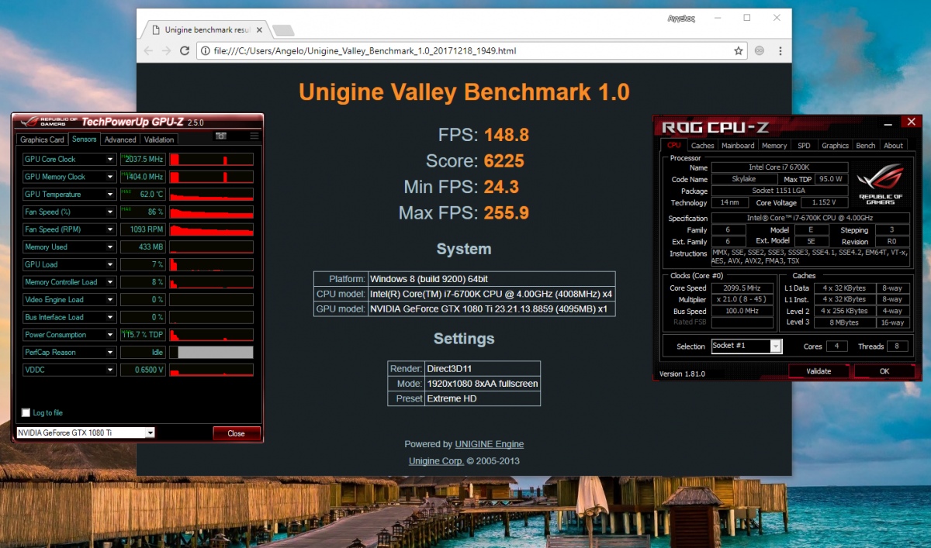Click the GPU Core Clock sensor graph
The height and width of the screenshot is (548, 931).
(211, 160)
